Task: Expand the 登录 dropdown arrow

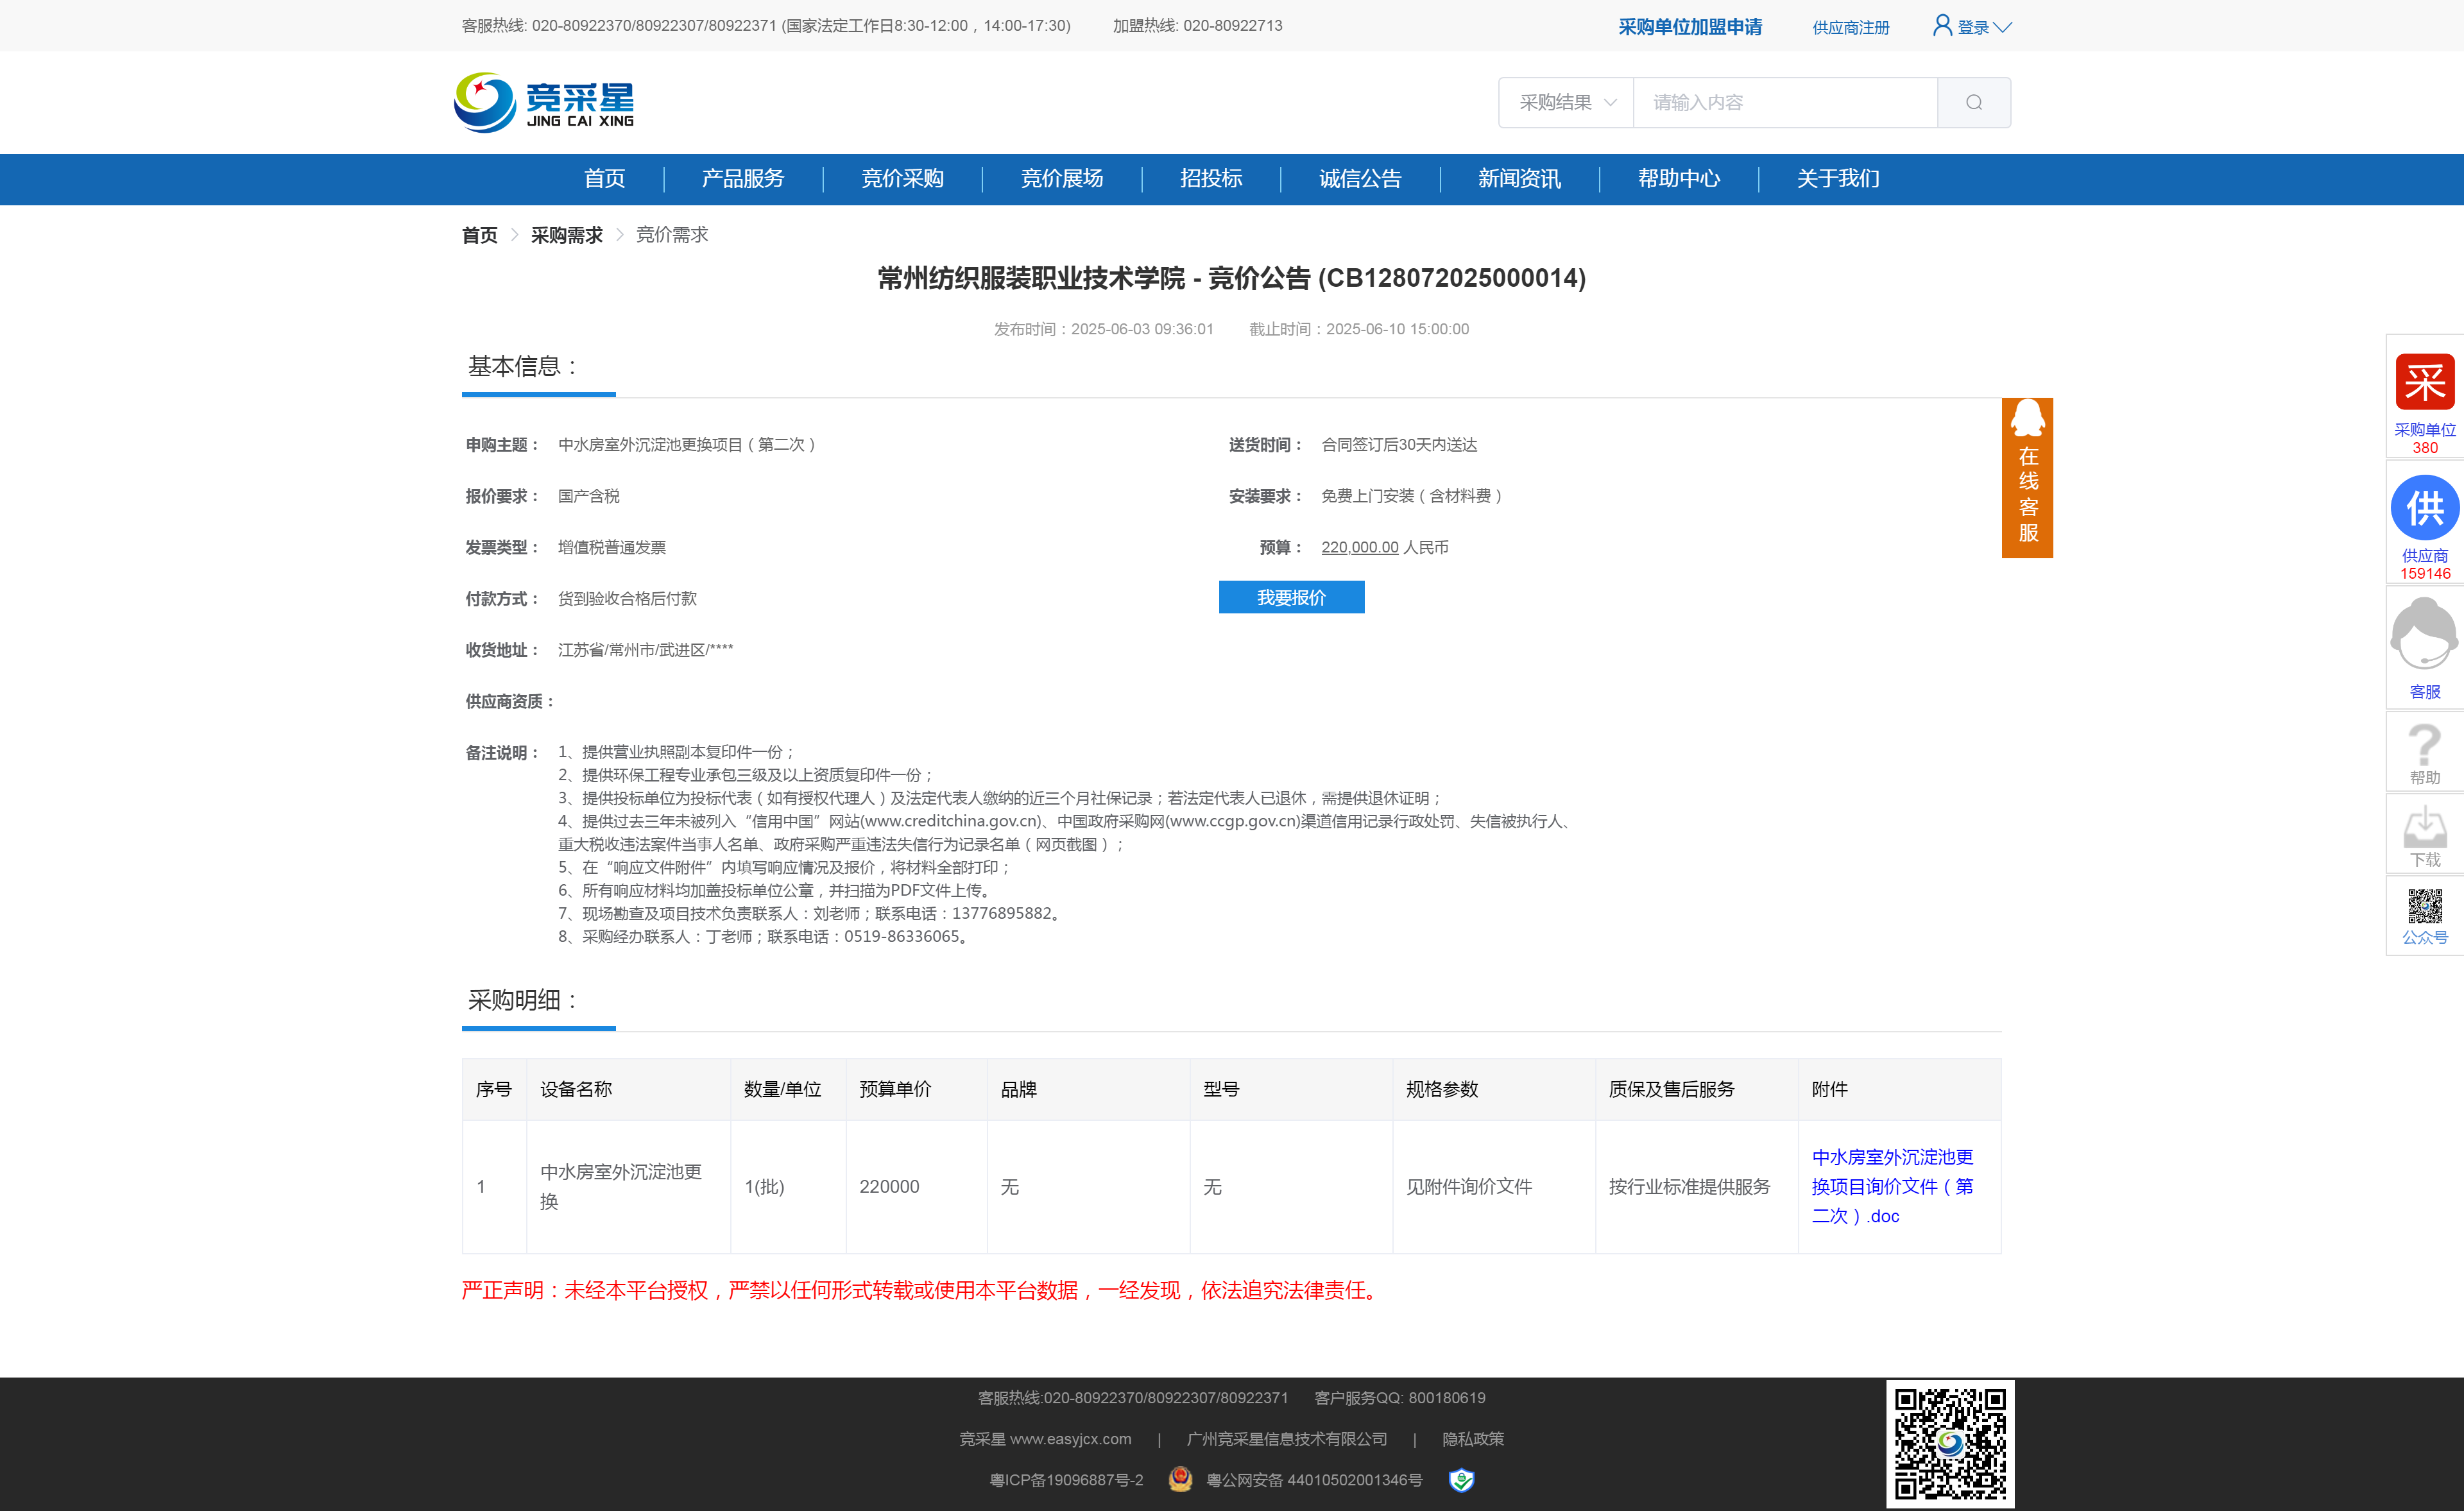Action: click(x=2002, y=27)
